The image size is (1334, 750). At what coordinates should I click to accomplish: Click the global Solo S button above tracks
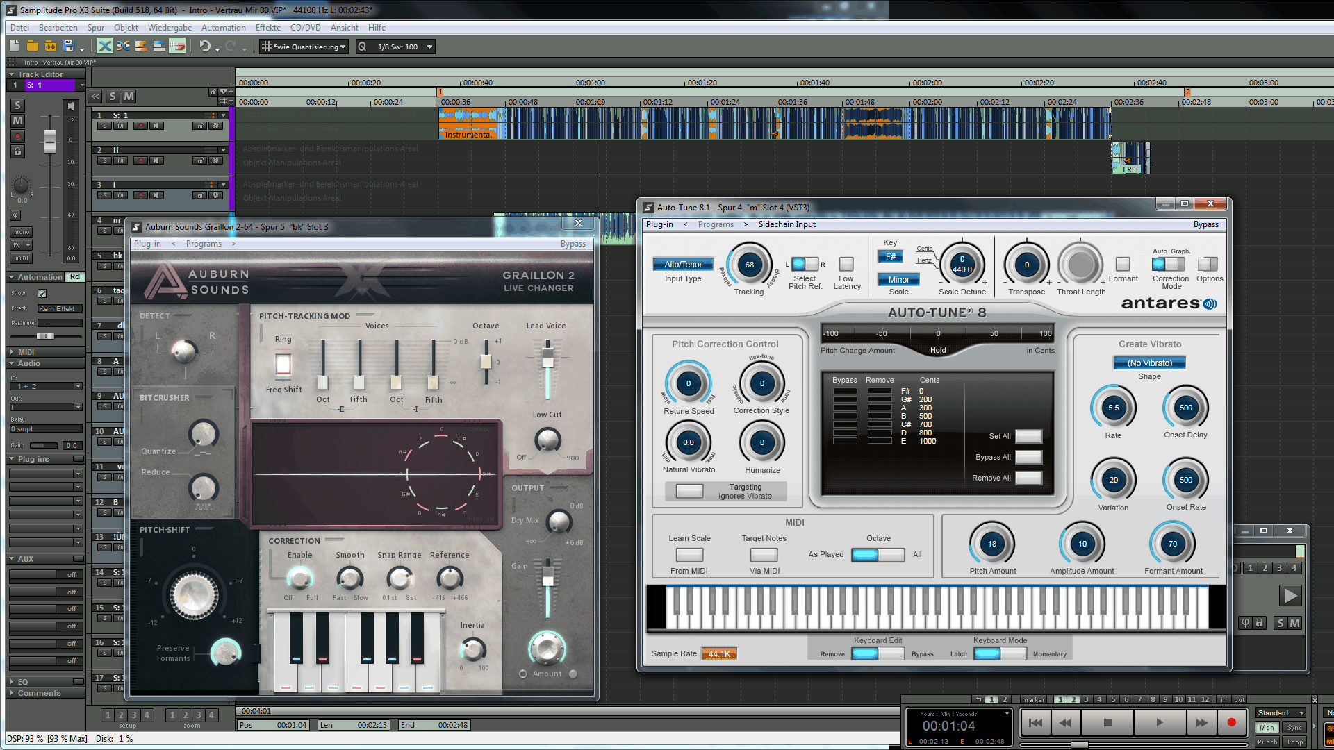pos(113,97)
